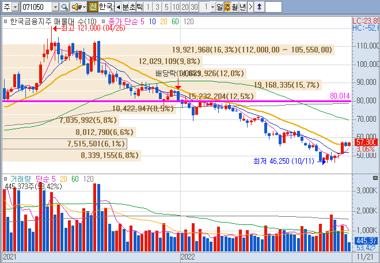Select interval preset 10
This screenshot has width=380, height=263.
click(176, 7)
